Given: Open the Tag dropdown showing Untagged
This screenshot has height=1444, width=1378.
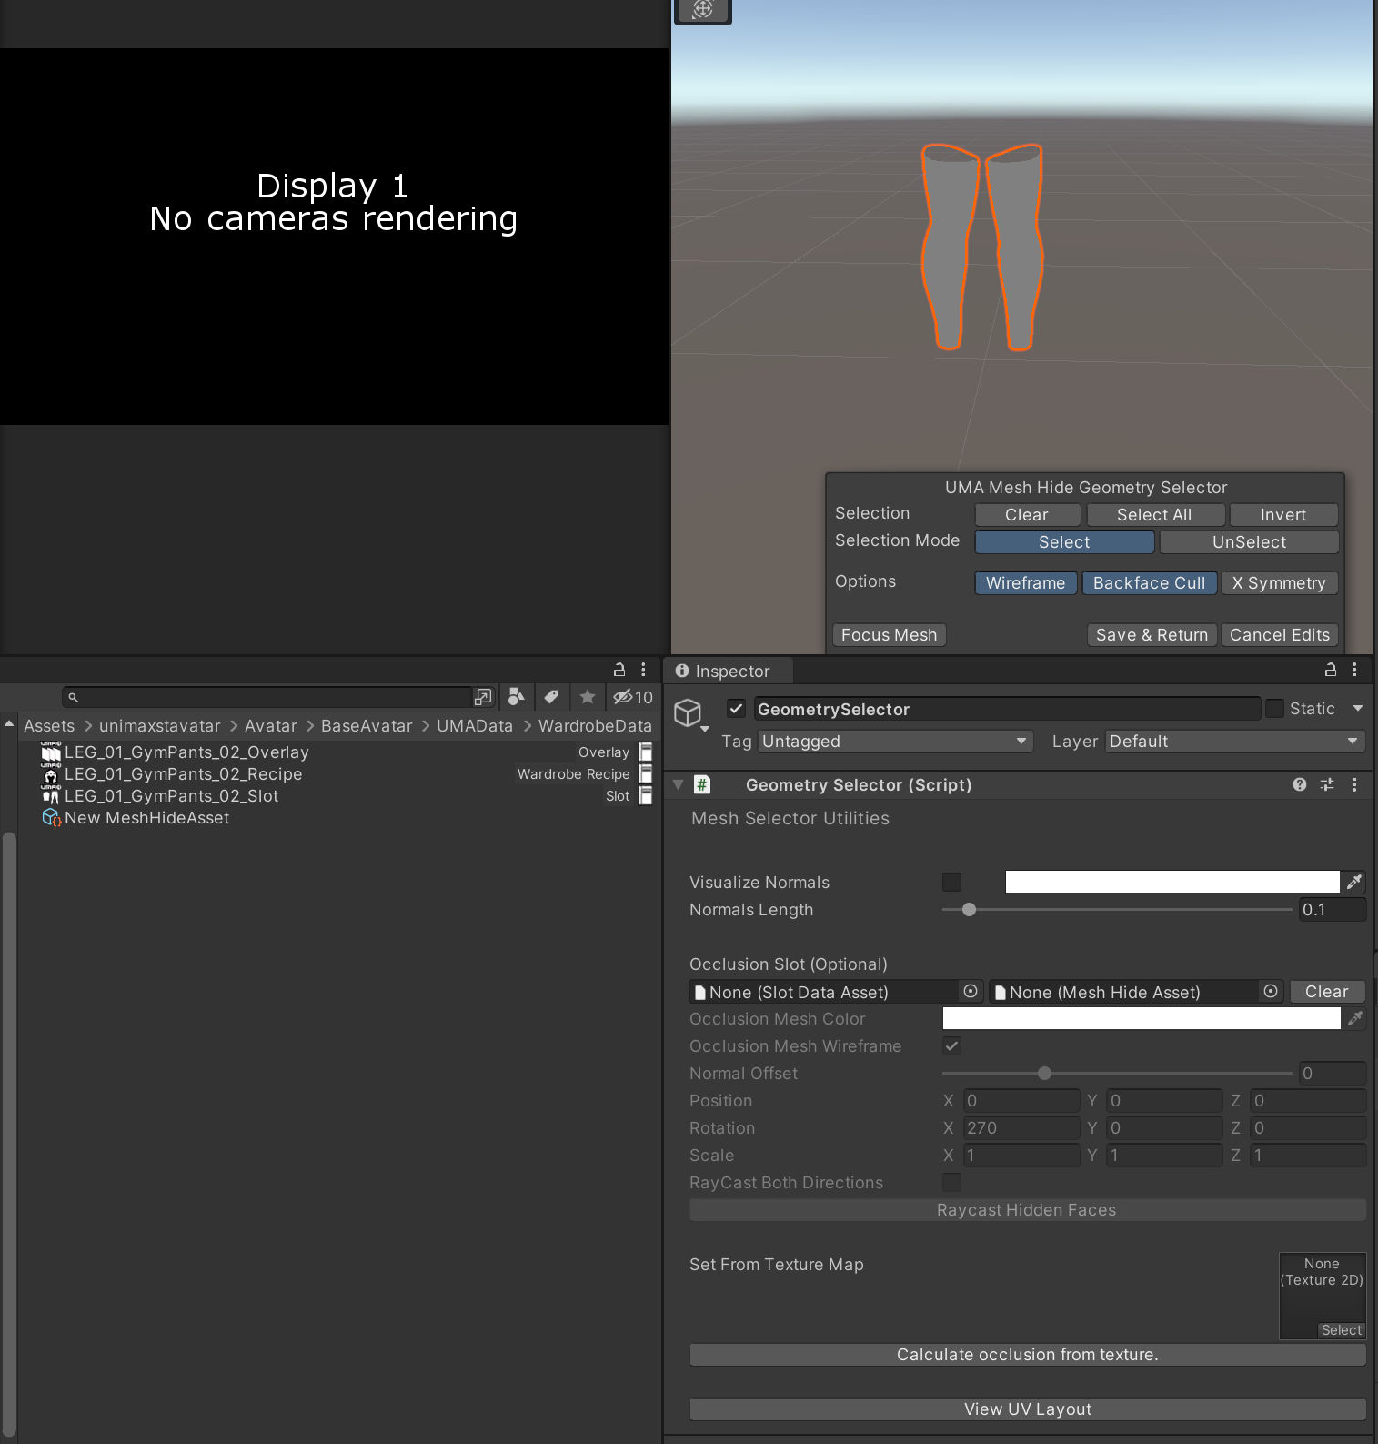Looking at the screenshot, I should coord(896,742).
